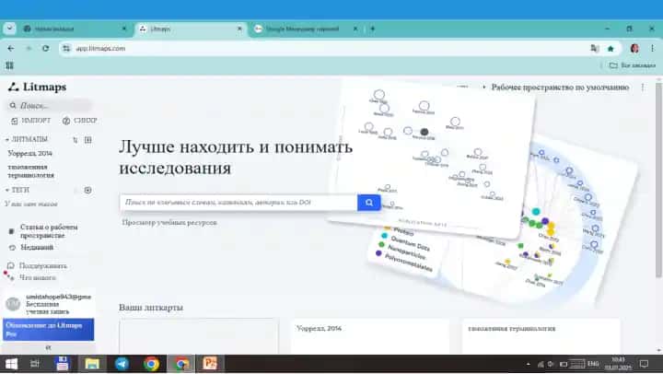This screenshot has height=374, width=663.
Task: Switch to the first browser tab
Action: point(72,29)
